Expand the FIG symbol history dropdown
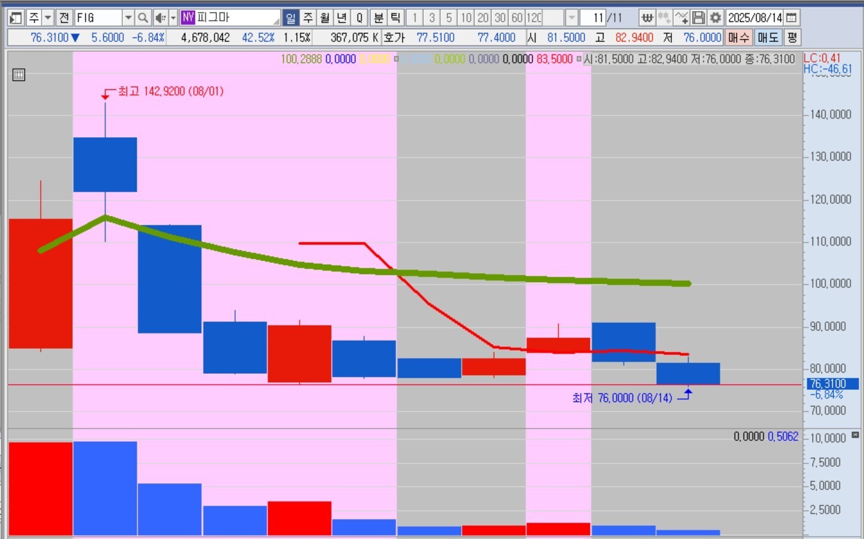864x539 pixels. (128, 18)
